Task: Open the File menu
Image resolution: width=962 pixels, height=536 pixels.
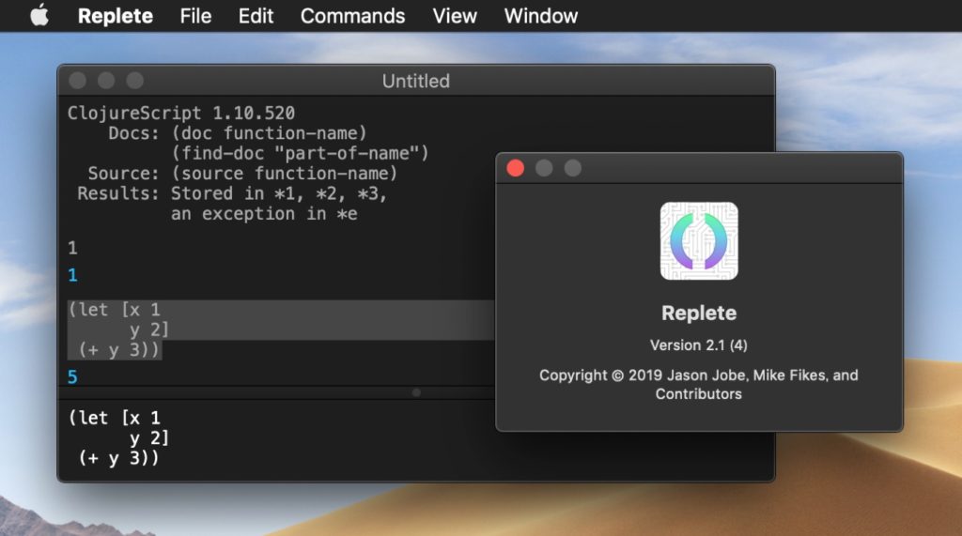Action: (x=195, y=16)
